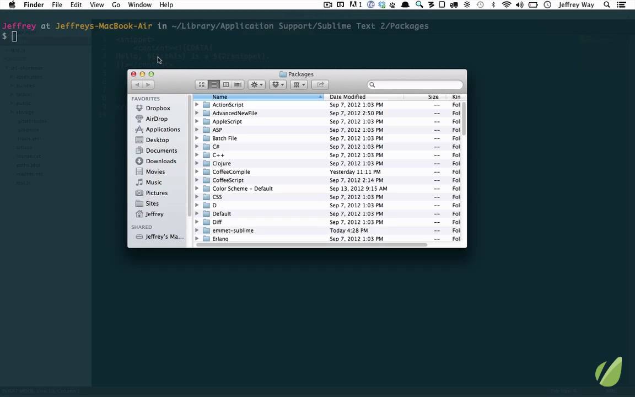Open Downloads in the sidebar

[161, 161]
